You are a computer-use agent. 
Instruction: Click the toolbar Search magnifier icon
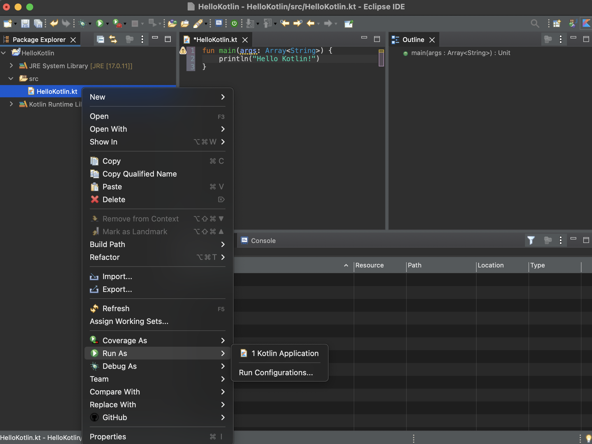tap(535, 23)
